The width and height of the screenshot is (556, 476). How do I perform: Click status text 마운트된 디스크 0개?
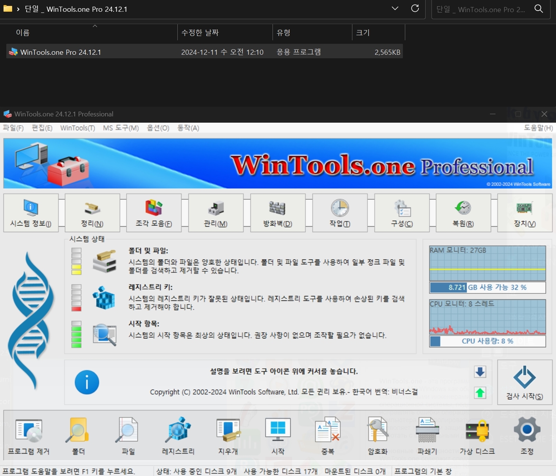click(355, 472)
